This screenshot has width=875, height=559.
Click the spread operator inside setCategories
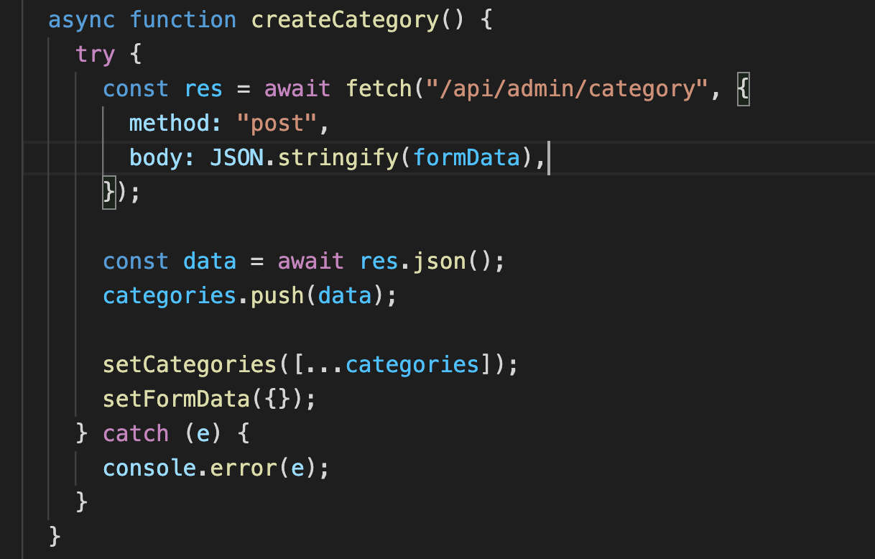[x=323, y=364]
